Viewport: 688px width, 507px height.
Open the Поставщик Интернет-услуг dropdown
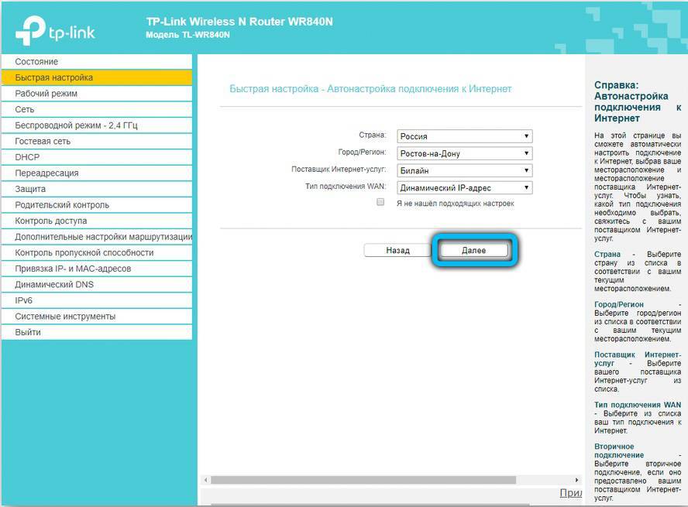(x=464, y=170)
